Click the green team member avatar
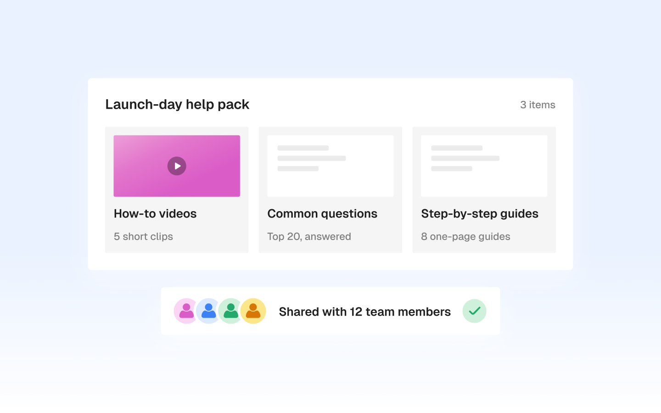This screenshot has height=413, width=661. coord(231,311)
